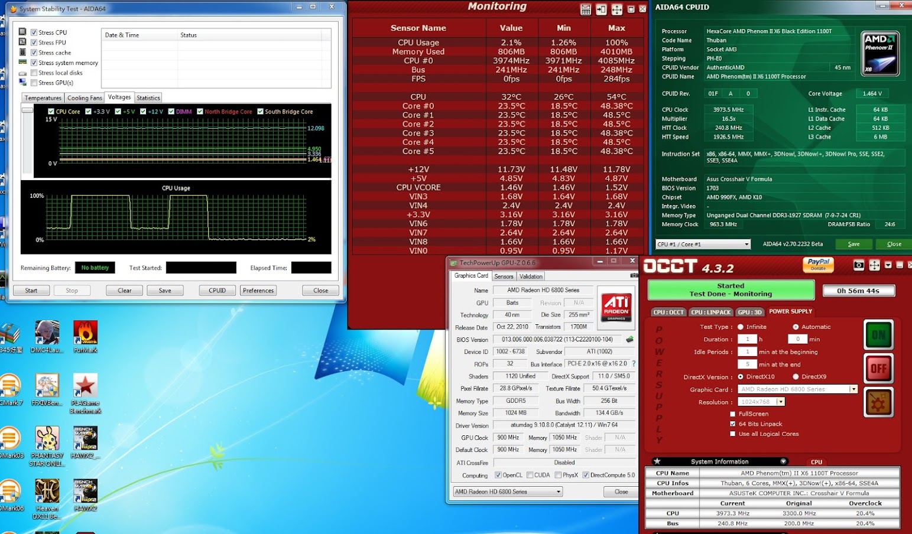Open the DMC4 launcher desktop icon
The width and height of the screenshot is (912, 534).
coord(47,337)
